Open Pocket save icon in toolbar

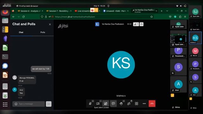click(x=170, y=17)
